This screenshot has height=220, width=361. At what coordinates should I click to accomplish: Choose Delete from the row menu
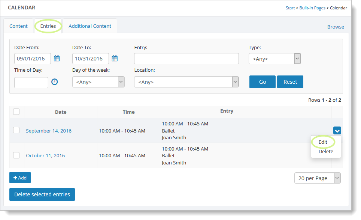coord(326,152)
